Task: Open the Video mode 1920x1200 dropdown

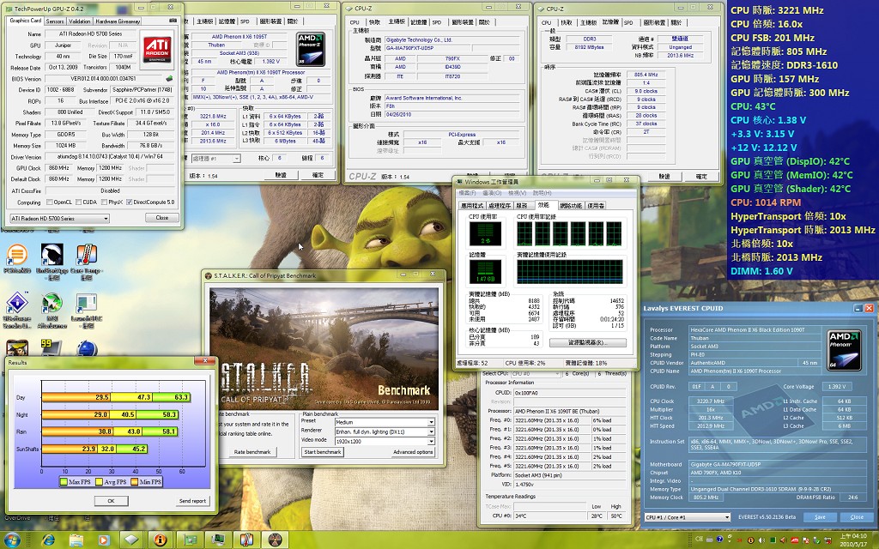Action: pyautogui.click(x=384, y=441)
